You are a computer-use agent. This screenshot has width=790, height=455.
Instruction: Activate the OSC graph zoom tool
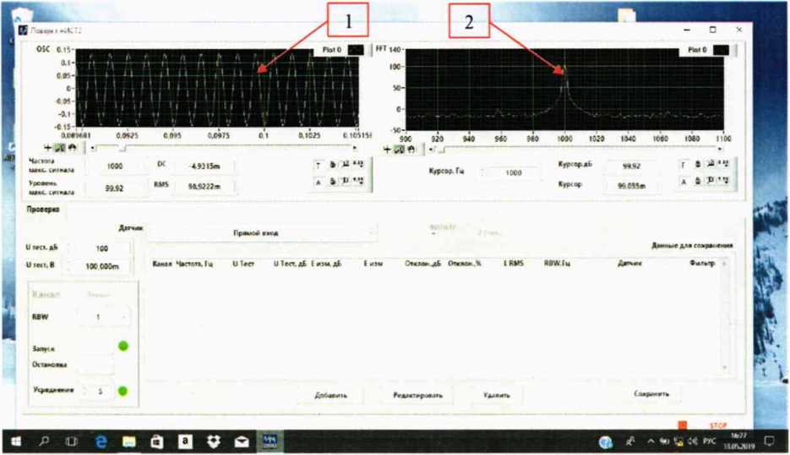click(x=59, y=149)
